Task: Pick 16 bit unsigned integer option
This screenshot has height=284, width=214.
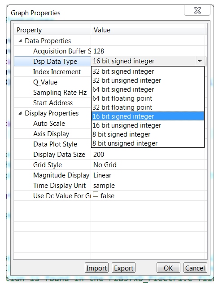Action: tap(148, 125)
